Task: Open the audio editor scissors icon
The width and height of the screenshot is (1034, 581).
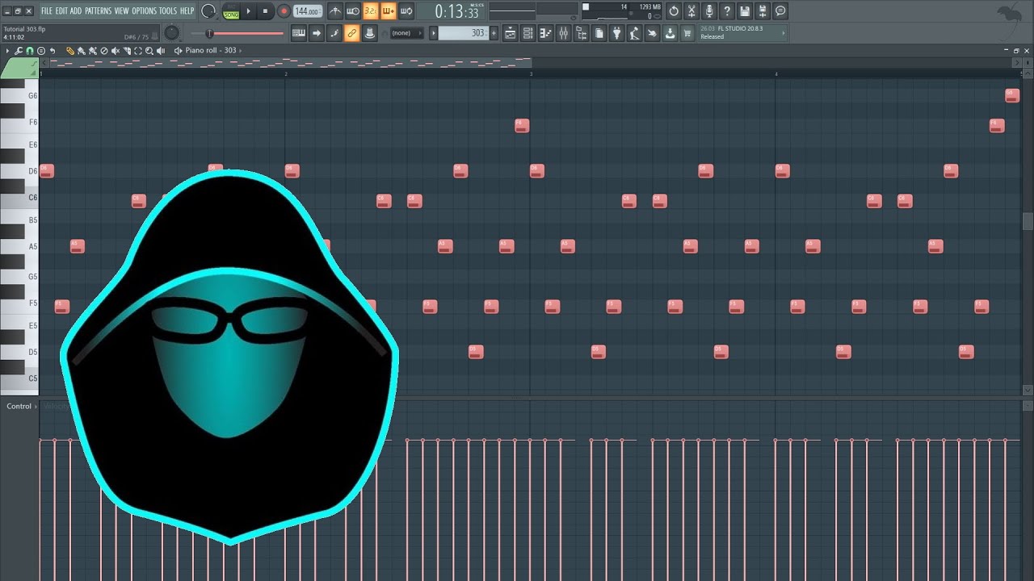Action: coord(691,11)
